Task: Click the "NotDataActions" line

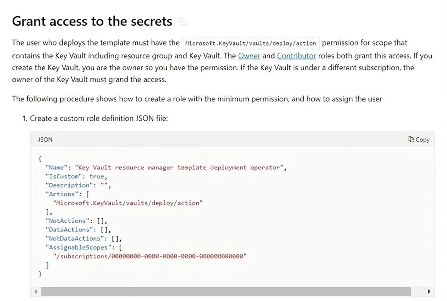Action: (x=83, y=239)
